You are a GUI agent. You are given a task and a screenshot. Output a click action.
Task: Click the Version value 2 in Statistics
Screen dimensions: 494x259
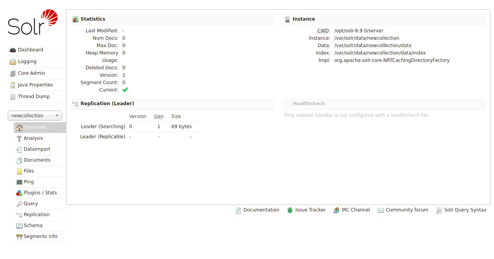tap(124, 75)
